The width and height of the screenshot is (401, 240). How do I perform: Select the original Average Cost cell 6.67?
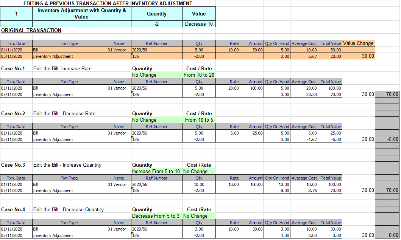coord(304,56)
